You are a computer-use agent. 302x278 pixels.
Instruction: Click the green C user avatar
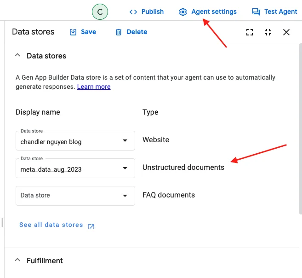coord(100,12)
